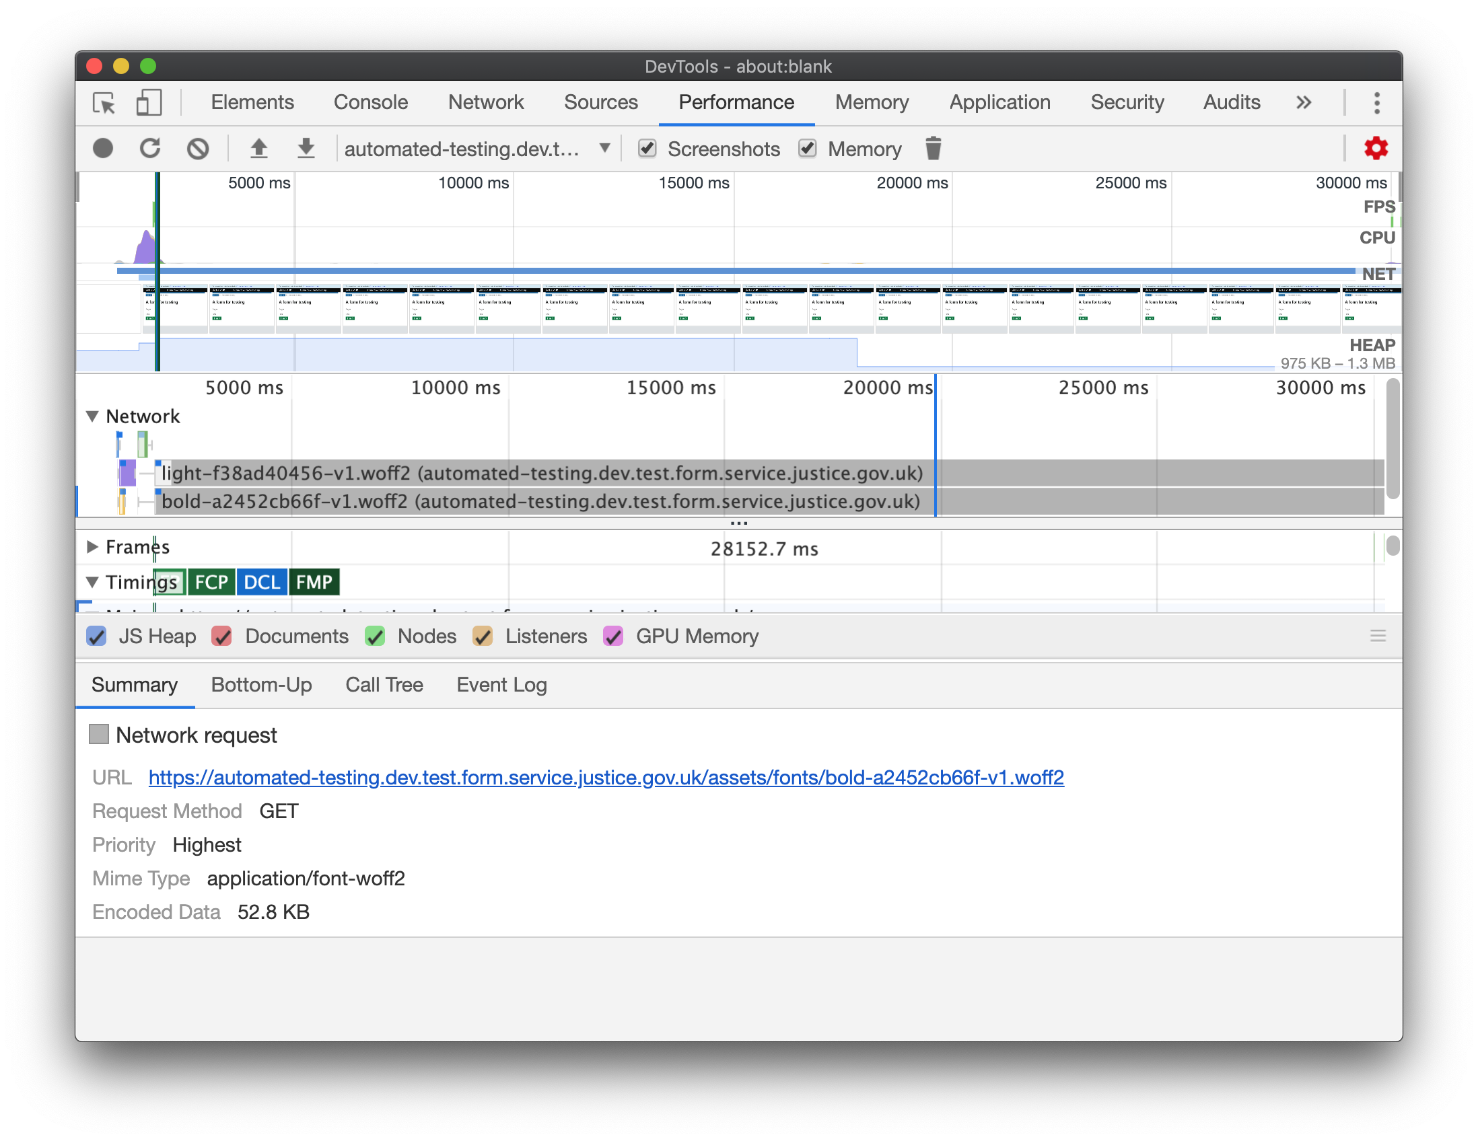The height and width of the screenshot is (1141, 1478).
Task: Start a new performance recording
Action: pos(103,148)
